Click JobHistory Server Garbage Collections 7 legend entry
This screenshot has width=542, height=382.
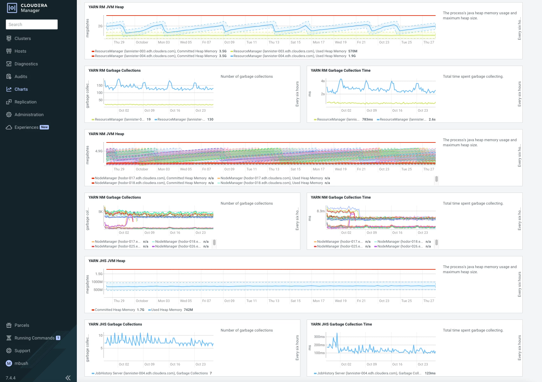click(152, 373)
